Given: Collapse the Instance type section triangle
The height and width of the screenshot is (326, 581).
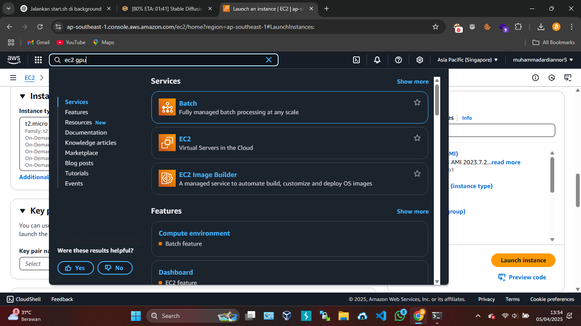Looking at the screenshot, I should click(x=23, y=96).
